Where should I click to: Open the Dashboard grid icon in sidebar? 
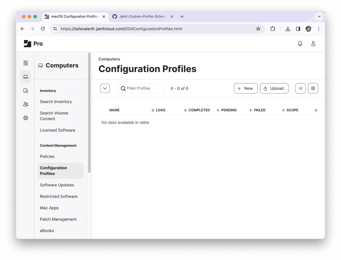(x=26, y=63)
